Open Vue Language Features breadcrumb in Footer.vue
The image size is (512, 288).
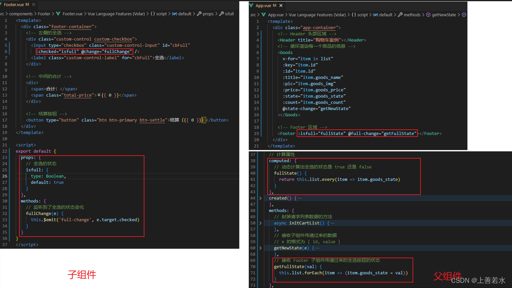click(116, 13)
